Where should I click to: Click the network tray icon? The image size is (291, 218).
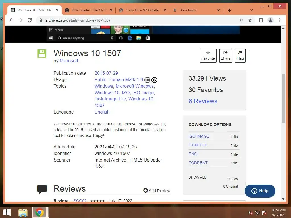[257, 213]
